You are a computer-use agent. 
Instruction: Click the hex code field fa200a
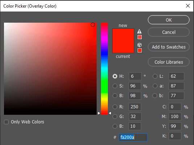[133, 137]
